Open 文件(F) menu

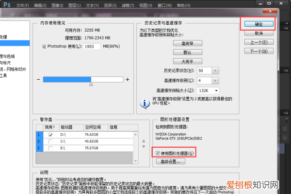coord(22,5)
